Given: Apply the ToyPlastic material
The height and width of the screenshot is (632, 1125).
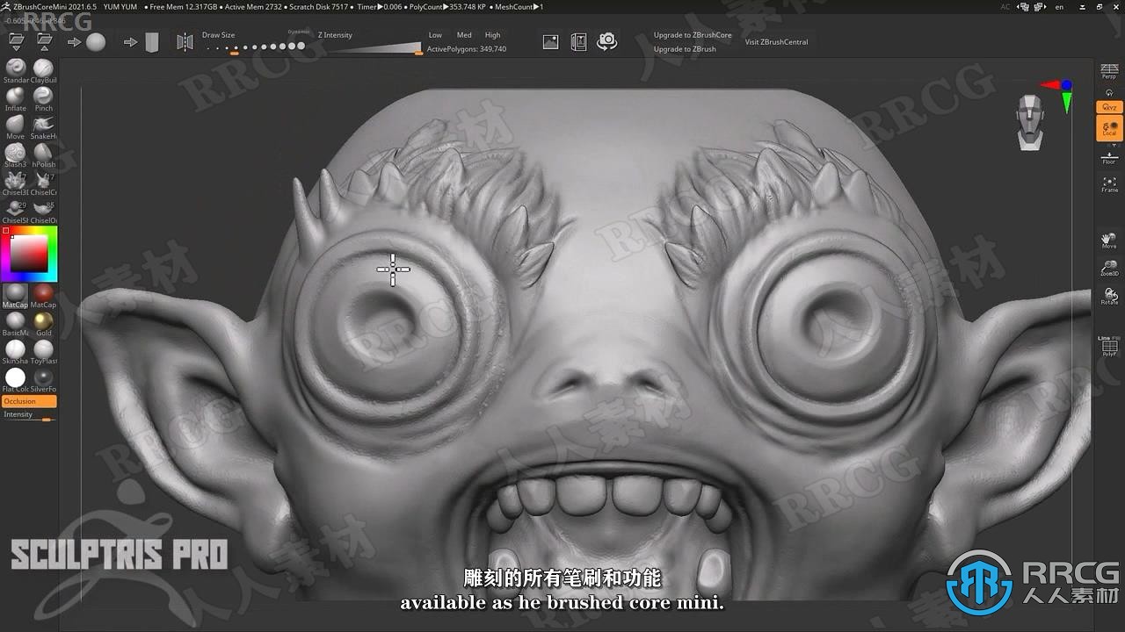Looking at the screenshot, I should tap(43, 352).
